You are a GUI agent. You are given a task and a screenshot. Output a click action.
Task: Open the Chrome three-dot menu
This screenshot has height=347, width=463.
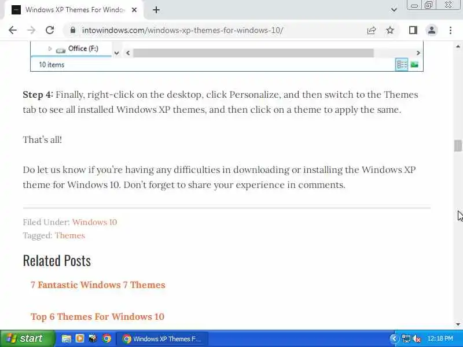pos(450,30)
